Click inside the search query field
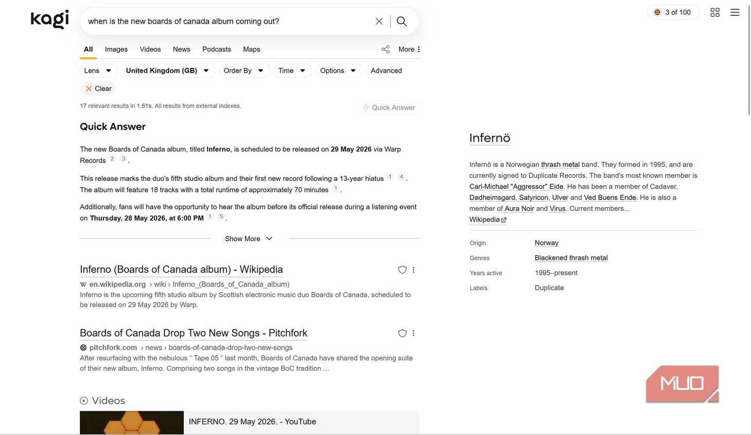751x435 pixels. pyautogui.click(x=227, y=21)
